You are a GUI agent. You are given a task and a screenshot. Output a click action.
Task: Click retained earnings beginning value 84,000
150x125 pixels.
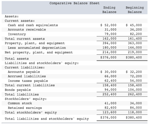tap(136, 108)
